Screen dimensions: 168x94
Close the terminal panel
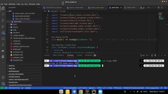(165, 55)
